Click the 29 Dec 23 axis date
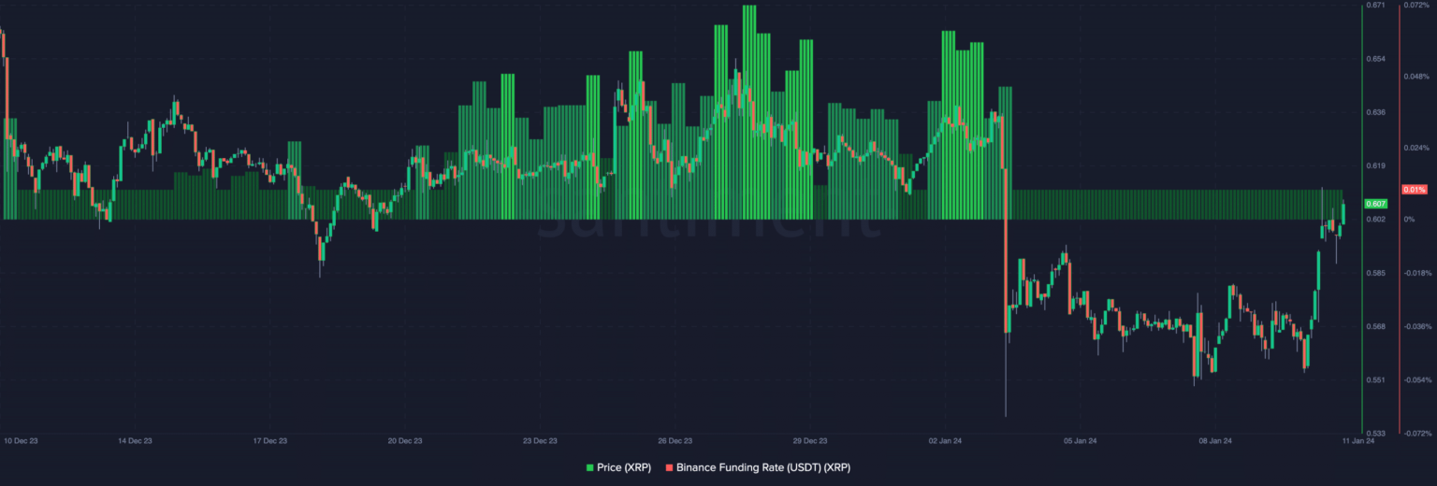Screen dimensions: 1437x486 point(810,440)
